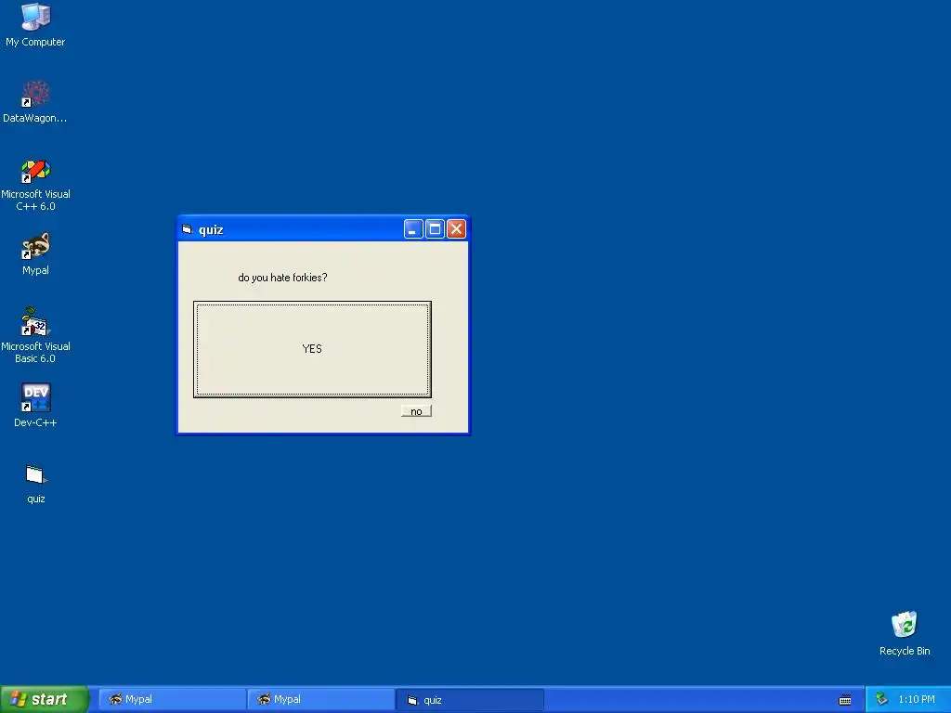951x713 pixels.
Task: Minimize the quiz window
Action: point(413,229)
